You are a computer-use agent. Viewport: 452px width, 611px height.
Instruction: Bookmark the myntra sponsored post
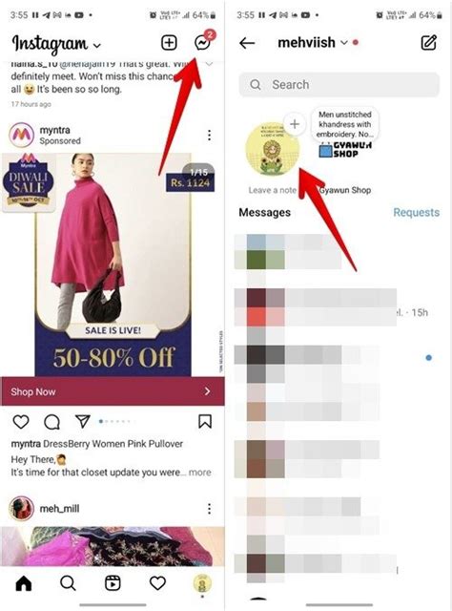(205, 421)
